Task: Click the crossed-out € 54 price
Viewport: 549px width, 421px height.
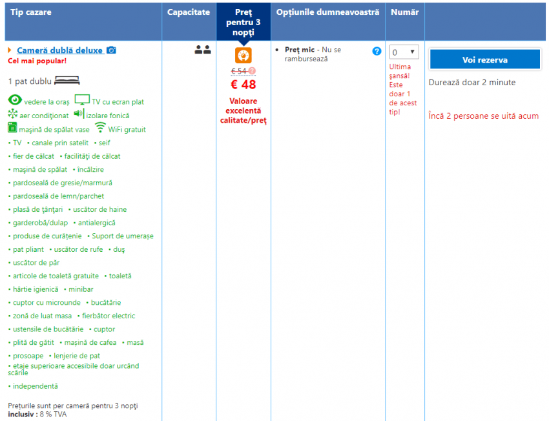Action: 239,71
